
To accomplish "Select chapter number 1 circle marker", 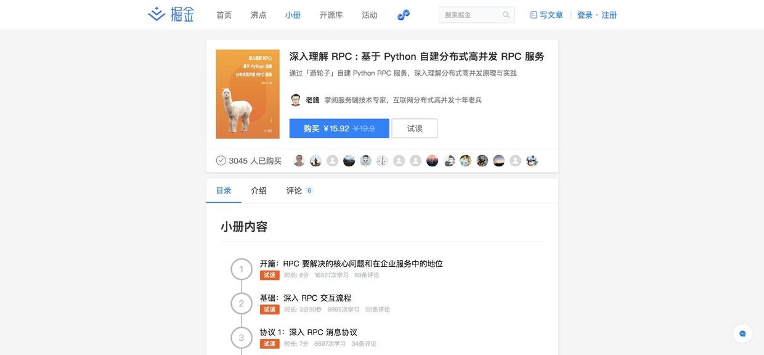I will click(242, 269).
